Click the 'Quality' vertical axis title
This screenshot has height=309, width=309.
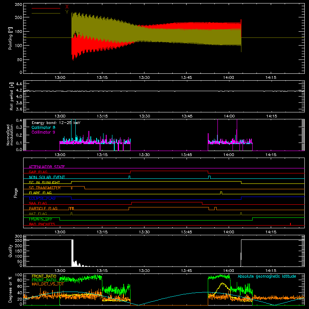coord(10,251)
